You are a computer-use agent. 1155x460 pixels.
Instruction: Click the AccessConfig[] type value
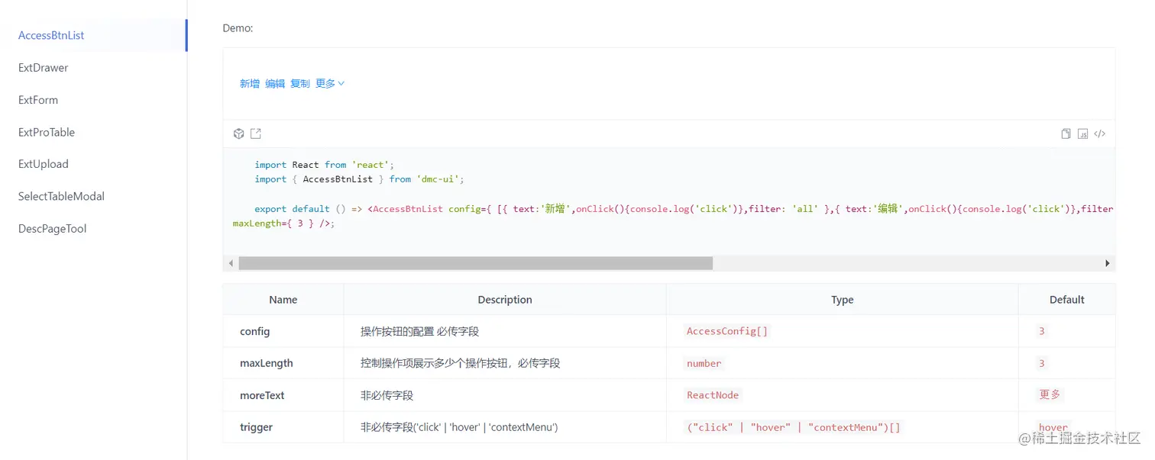coord(727,331)
